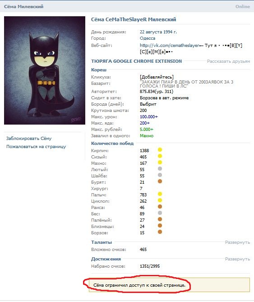Click the city link Одесса
Screen dimensions: 254x302
click(148, 38)
